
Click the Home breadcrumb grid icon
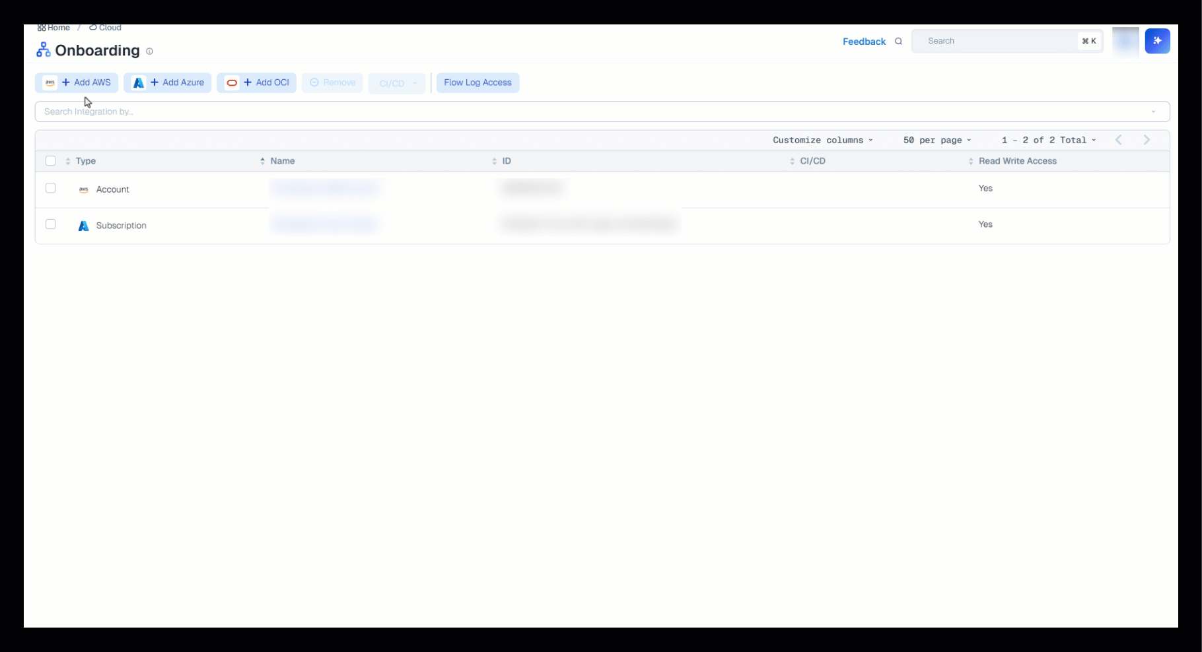pos(42,28)
